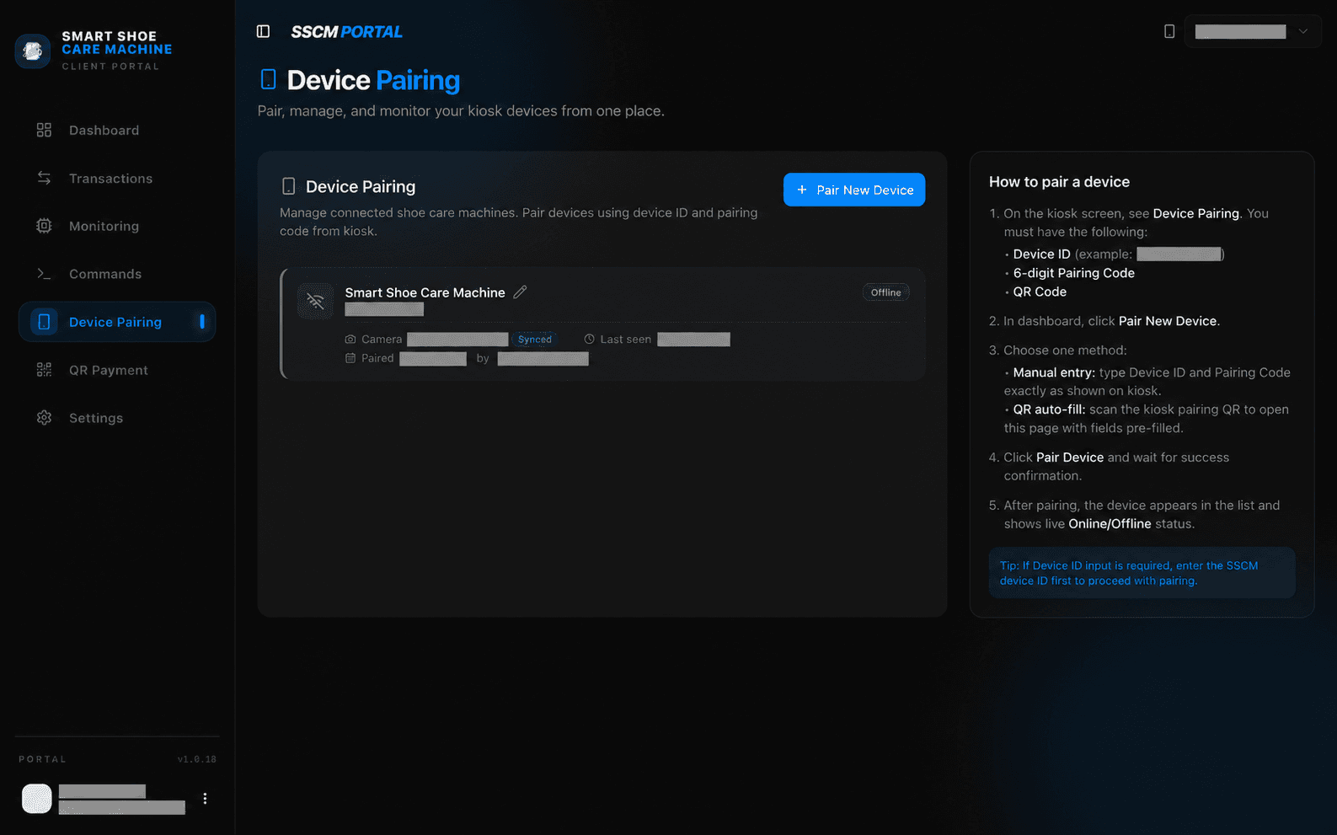Click the Smart Shoe Care Machine logo icon
1337x835 pixels.
coord(33,51)
